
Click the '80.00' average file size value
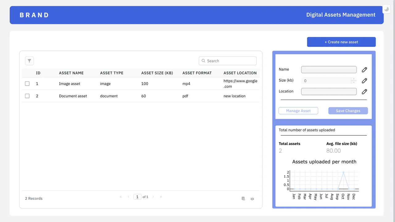334,151
